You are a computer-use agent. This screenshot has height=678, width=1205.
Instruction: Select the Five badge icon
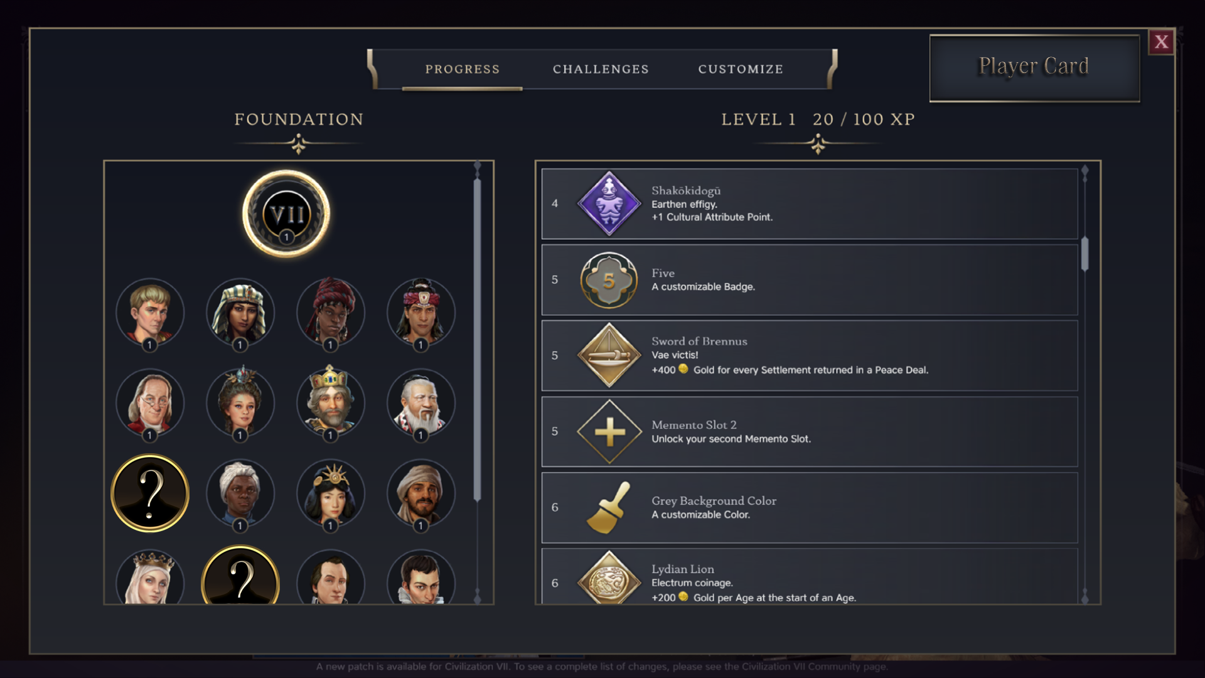(x=608, y=280)
